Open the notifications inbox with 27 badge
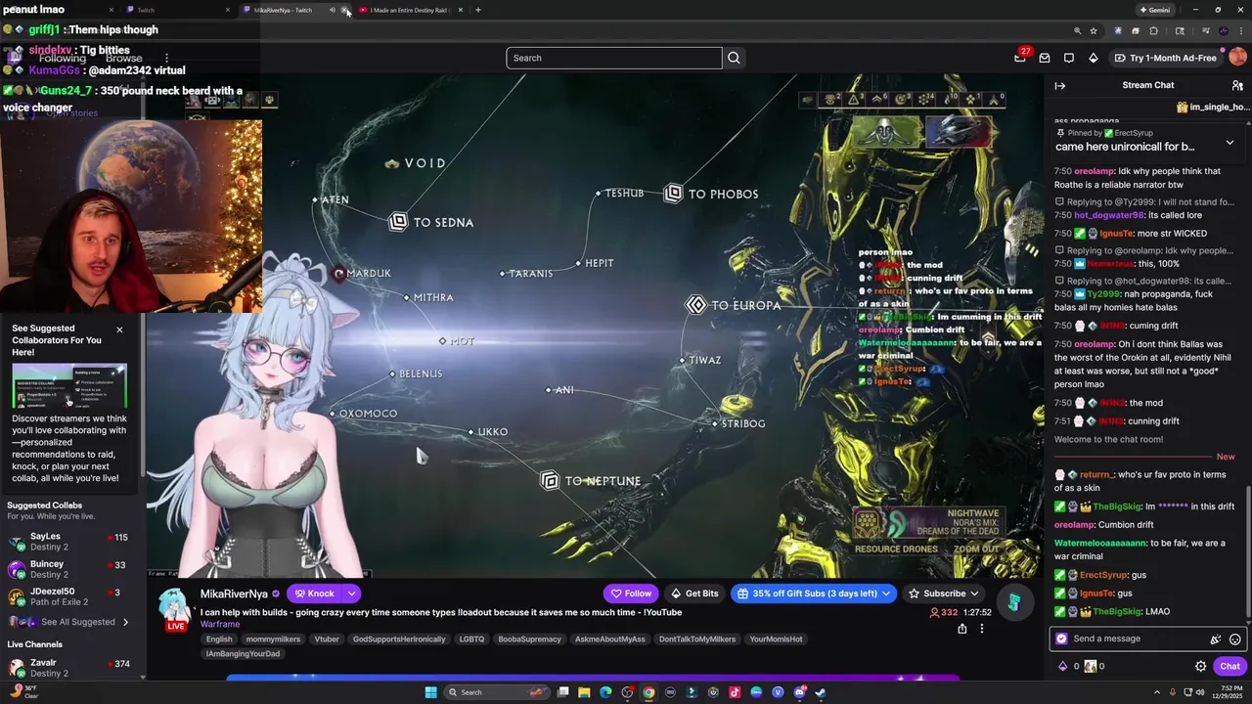This screenshot has height=704, width=1252. pyautogui.click(x=1020, y=58)
